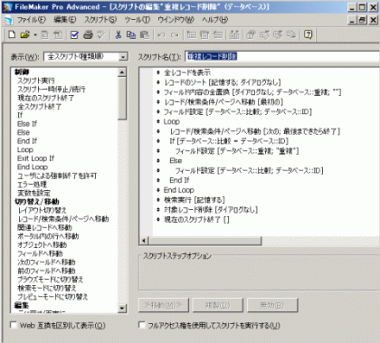Select the Else If step in the left list
This screenshot has width=380, height=343.
[27, 124]
